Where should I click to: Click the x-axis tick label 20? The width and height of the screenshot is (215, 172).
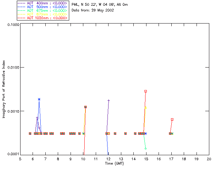[209, 159]
